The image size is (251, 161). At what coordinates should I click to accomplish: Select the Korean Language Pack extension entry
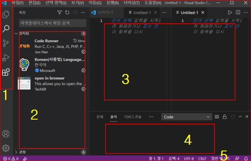52,65
